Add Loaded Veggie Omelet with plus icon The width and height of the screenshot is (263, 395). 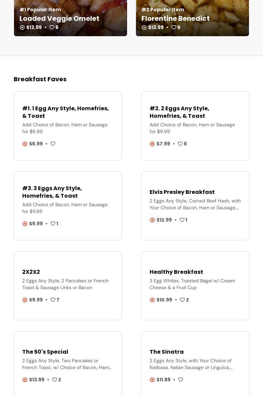(22, 27)
